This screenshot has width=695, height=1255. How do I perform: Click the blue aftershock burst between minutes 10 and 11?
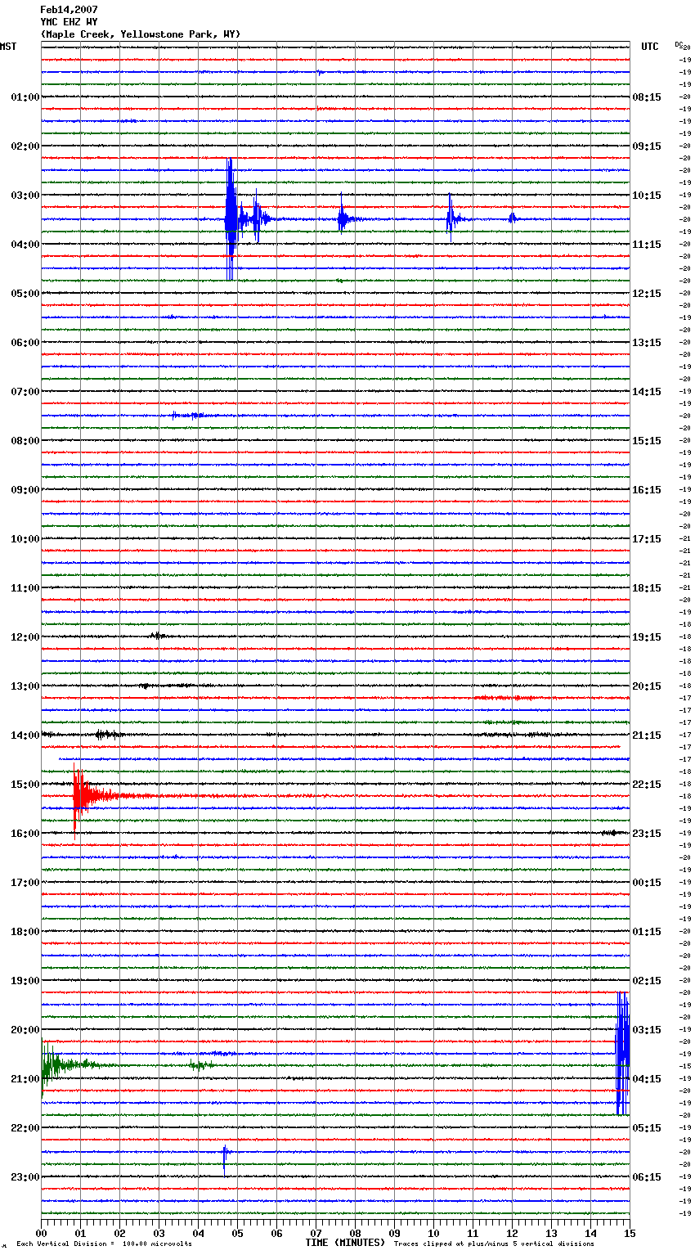[x=452, y=218]
